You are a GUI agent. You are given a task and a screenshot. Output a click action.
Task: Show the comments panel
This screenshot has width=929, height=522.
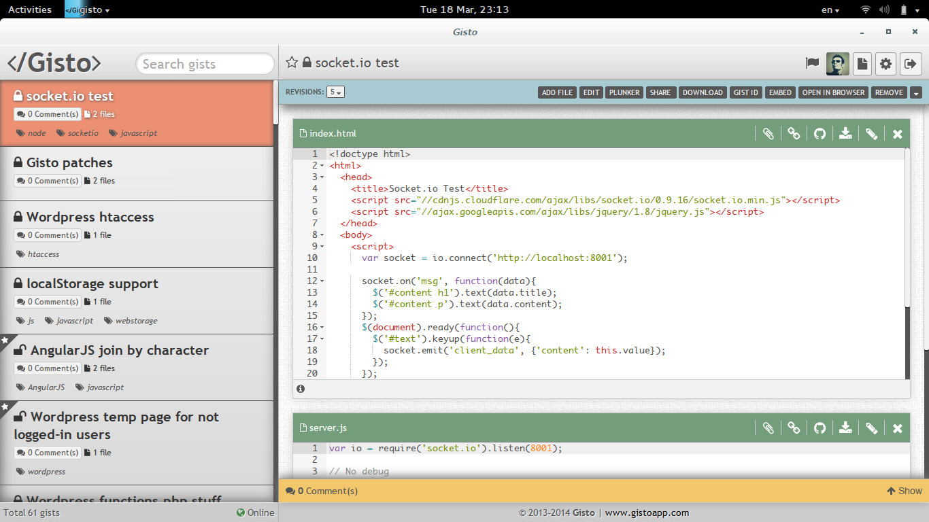coord(904,491)
